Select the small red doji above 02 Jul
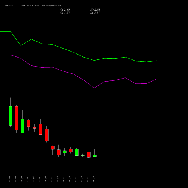The width and height of the screenshot is (188, 188). tap(35, 128)
